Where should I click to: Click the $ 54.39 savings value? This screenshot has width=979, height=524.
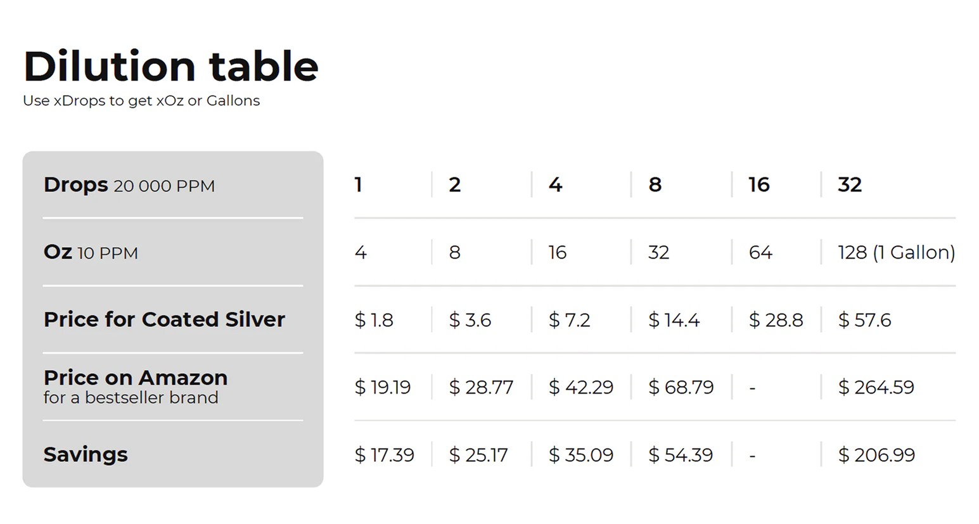(681, 455)
